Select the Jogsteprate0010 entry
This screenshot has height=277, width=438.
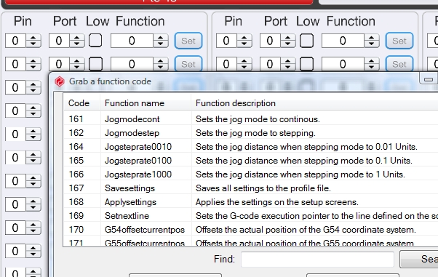click(x=251, y=147)
